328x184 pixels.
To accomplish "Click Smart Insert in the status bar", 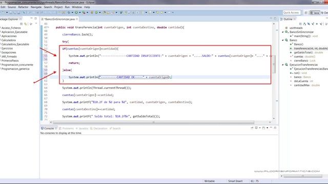I will [235, 181].
